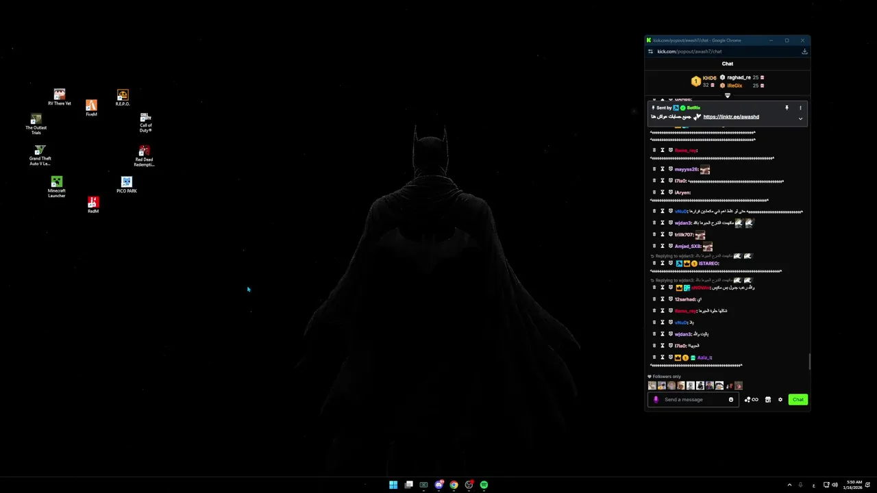This screenshot has height=493, width=877.
Task: Open the RV There Yet desktop shortcut
Action: (x=60, y=97)
